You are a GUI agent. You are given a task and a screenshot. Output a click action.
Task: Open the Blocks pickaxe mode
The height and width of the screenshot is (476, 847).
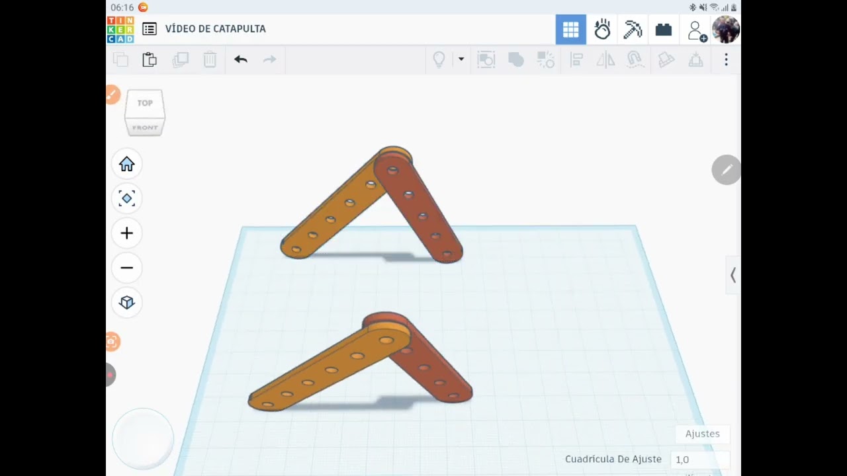pyautogui.click(x=633, y=30)
